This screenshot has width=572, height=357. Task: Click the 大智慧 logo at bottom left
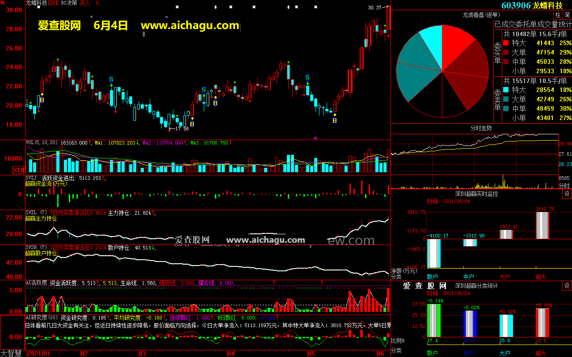(12, 353)
